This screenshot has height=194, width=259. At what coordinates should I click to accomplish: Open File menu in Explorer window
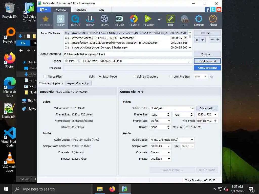(23, 43)
